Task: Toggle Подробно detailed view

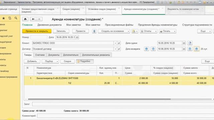Action: [85, 61]
